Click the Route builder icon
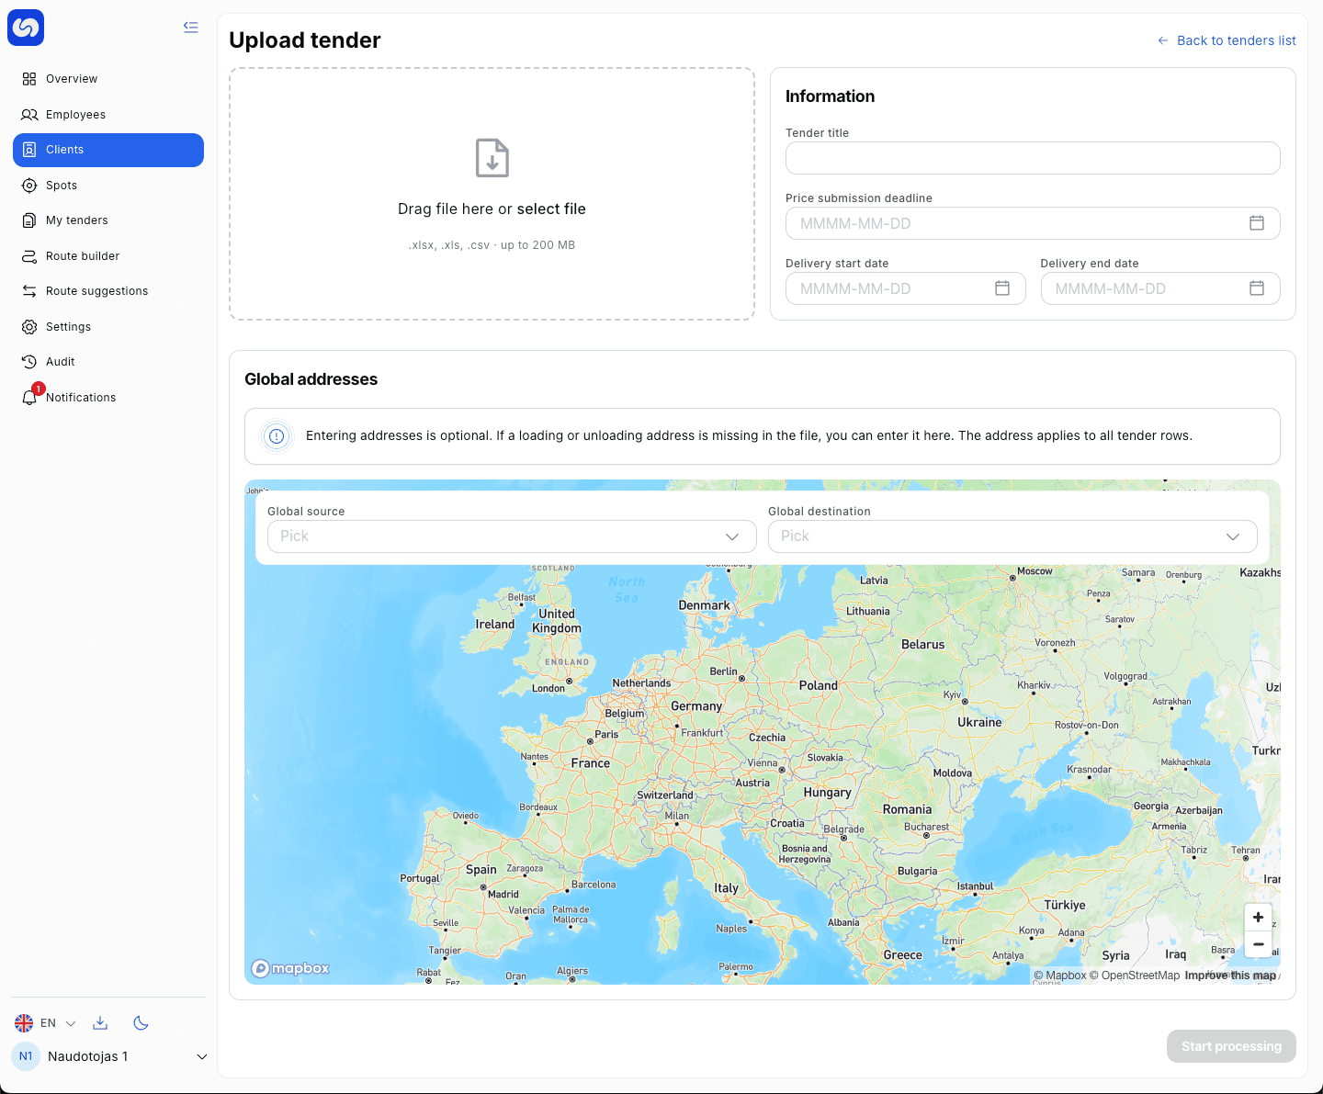Image resolution: width=1323 pixels, height=1094 pixels. (29, 256)
